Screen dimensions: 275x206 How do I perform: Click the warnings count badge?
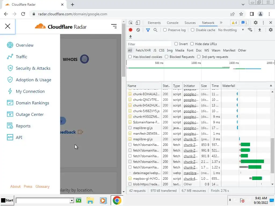pos(234,23)
